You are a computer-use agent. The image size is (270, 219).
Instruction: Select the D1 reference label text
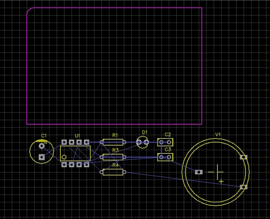coord(144,132)
